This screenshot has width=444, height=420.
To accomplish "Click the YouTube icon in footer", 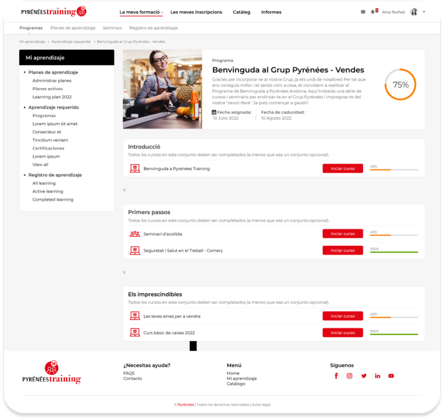I will tap(391, 376).
